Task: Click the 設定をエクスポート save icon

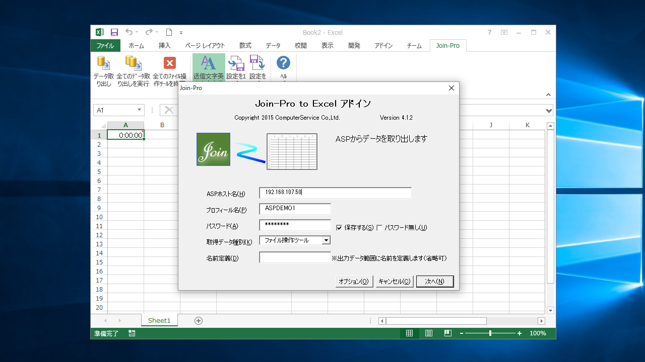Action: pyautogui.click(x=236, y=63)
